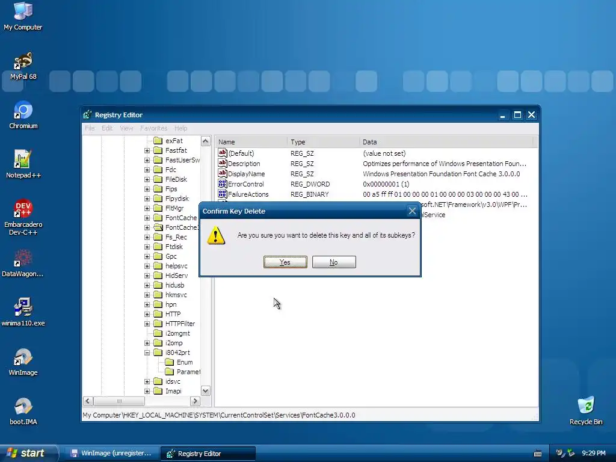Image resolution: width=616 pixels, height=462 pixels.
Task: Cancel deletion with No button
Action: click(334, 262)
